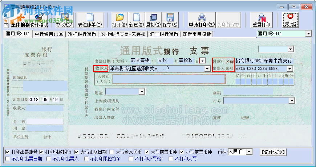The image size is (316, 167).
Task: Click the 打印并保存 button
Action: [x=228, y=20]
